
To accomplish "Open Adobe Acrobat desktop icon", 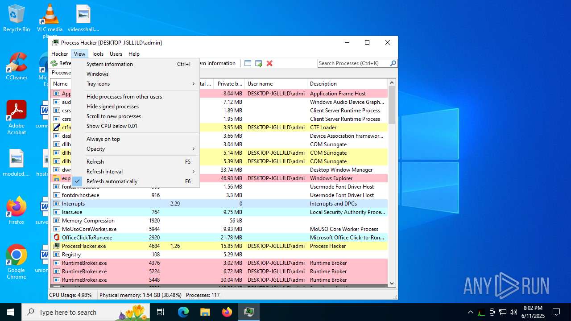I will [x=17, y=118].
